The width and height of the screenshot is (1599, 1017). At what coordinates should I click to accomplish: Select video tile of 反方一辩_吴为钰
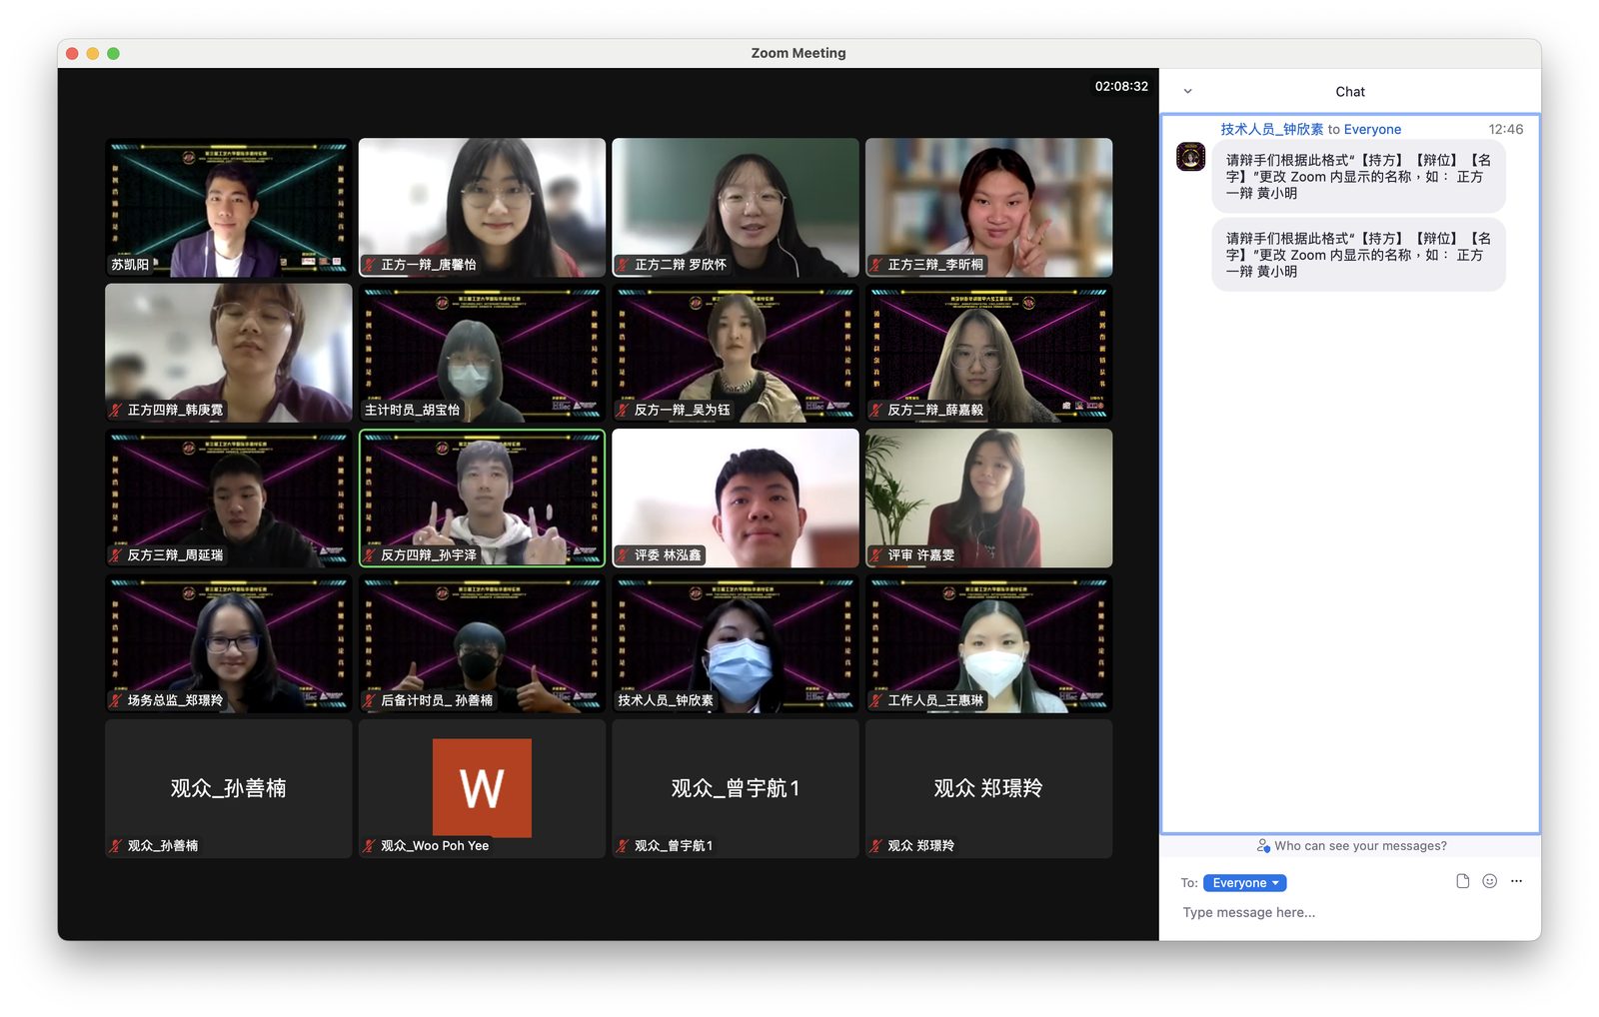pyautogui.click(x=736, y=353)
